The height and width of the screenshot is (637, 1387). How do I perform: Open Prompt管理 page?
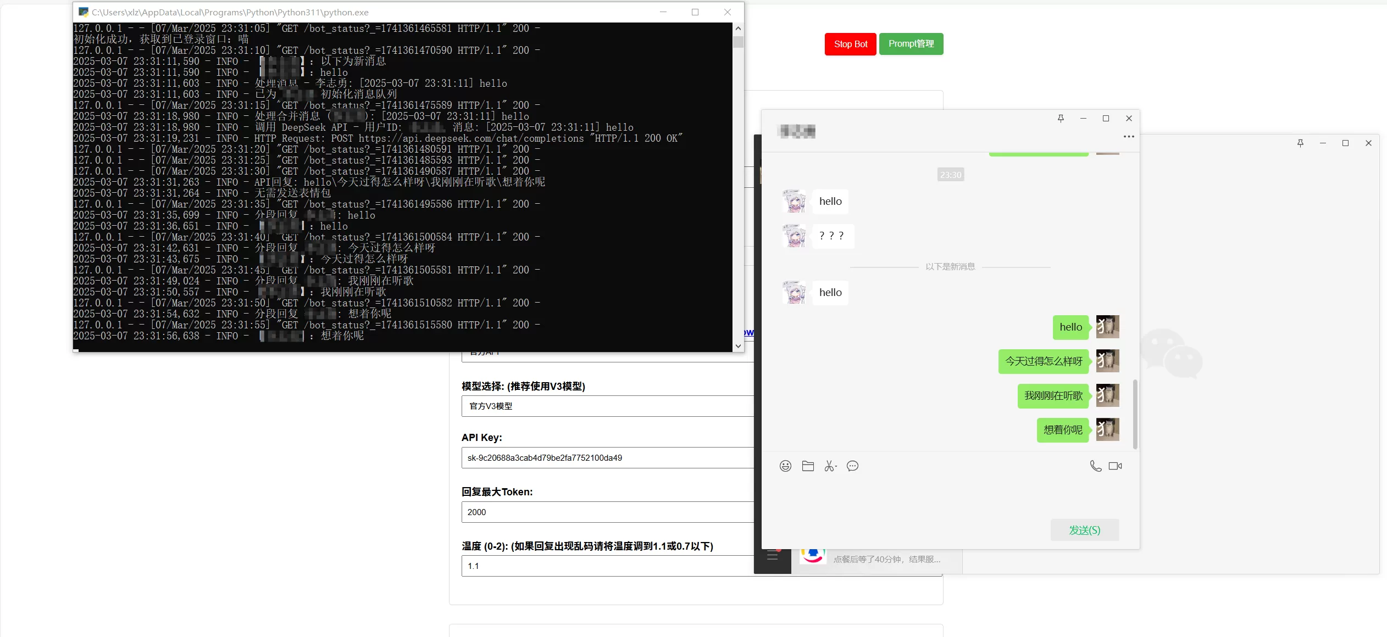click(x=911, y=44)
